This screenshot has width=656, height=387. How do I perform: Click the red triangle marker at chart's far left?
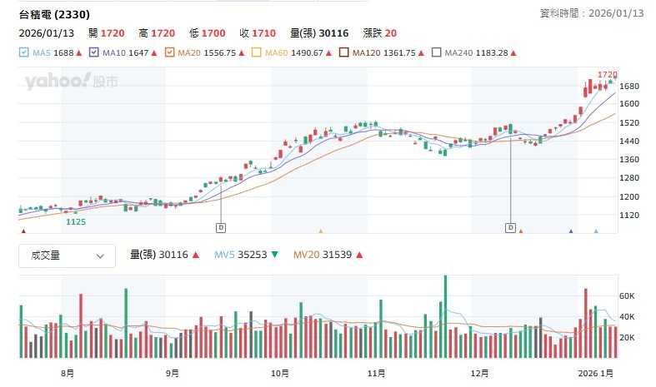pyautogui.click(x=23, y=231)
